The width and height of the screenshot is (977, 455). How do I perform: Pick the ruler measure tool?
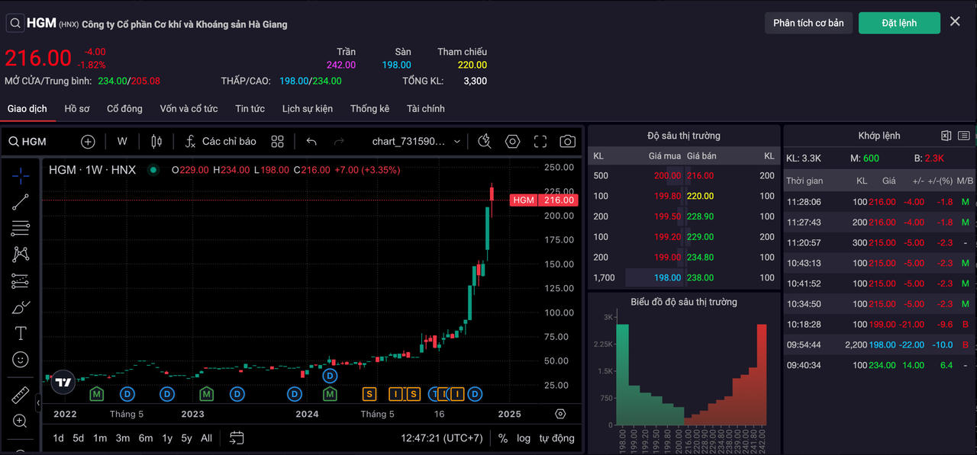click(21, 395)
